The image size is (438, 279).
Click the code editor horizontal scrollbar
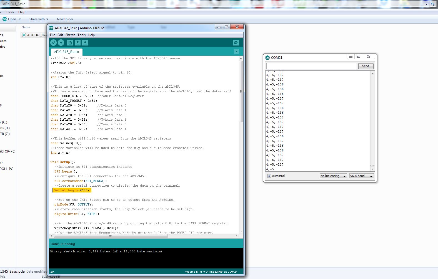pos(111,236)
